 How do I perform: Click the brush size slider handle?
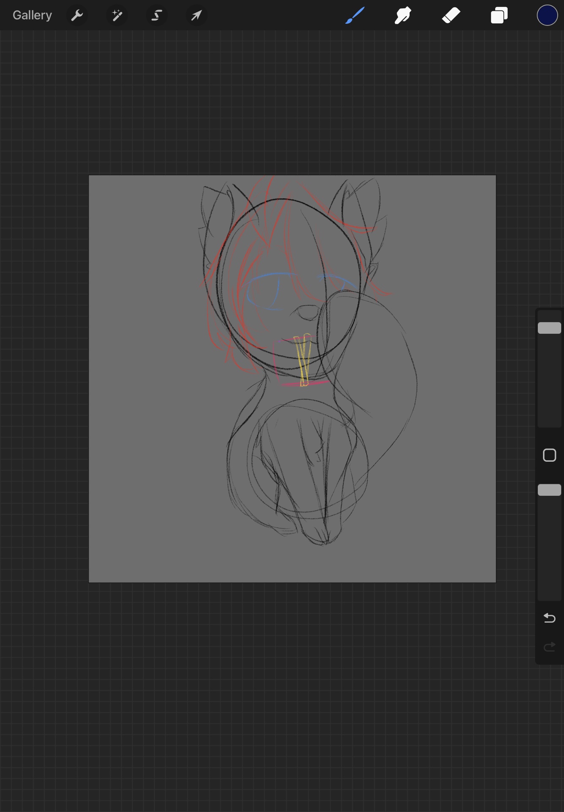point(549,328)
